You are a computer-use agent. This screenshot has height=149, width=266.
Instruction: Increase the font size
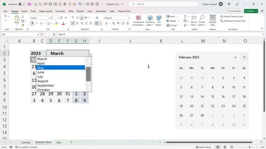pos(62,18)
